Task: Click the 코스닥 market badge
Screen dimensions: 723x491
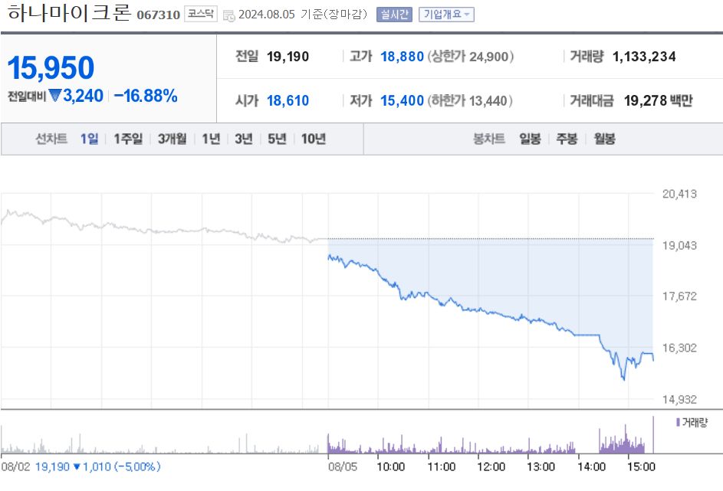Action: click(x=201, y=14)
